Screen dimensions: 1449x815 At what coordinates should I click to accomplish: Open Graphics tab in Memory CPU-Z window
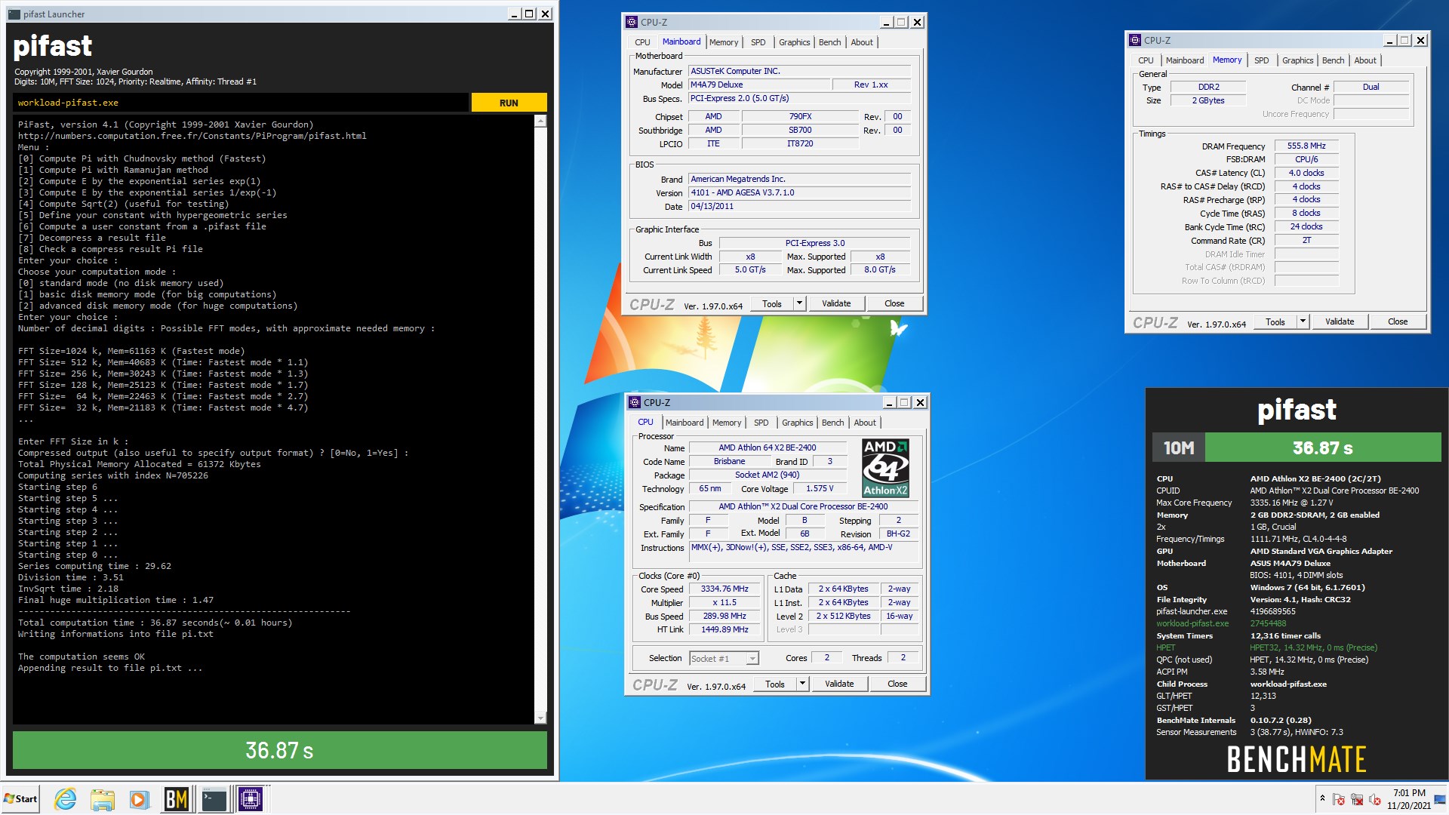pyautogui.click(x=1297, y=60)
